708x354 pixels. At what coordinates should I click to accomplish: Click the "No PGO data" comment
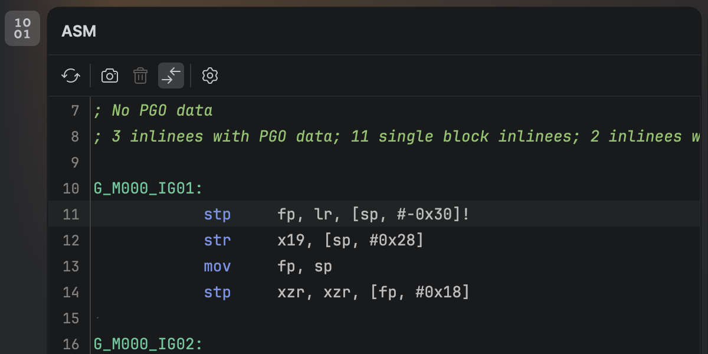click(153, 110)
